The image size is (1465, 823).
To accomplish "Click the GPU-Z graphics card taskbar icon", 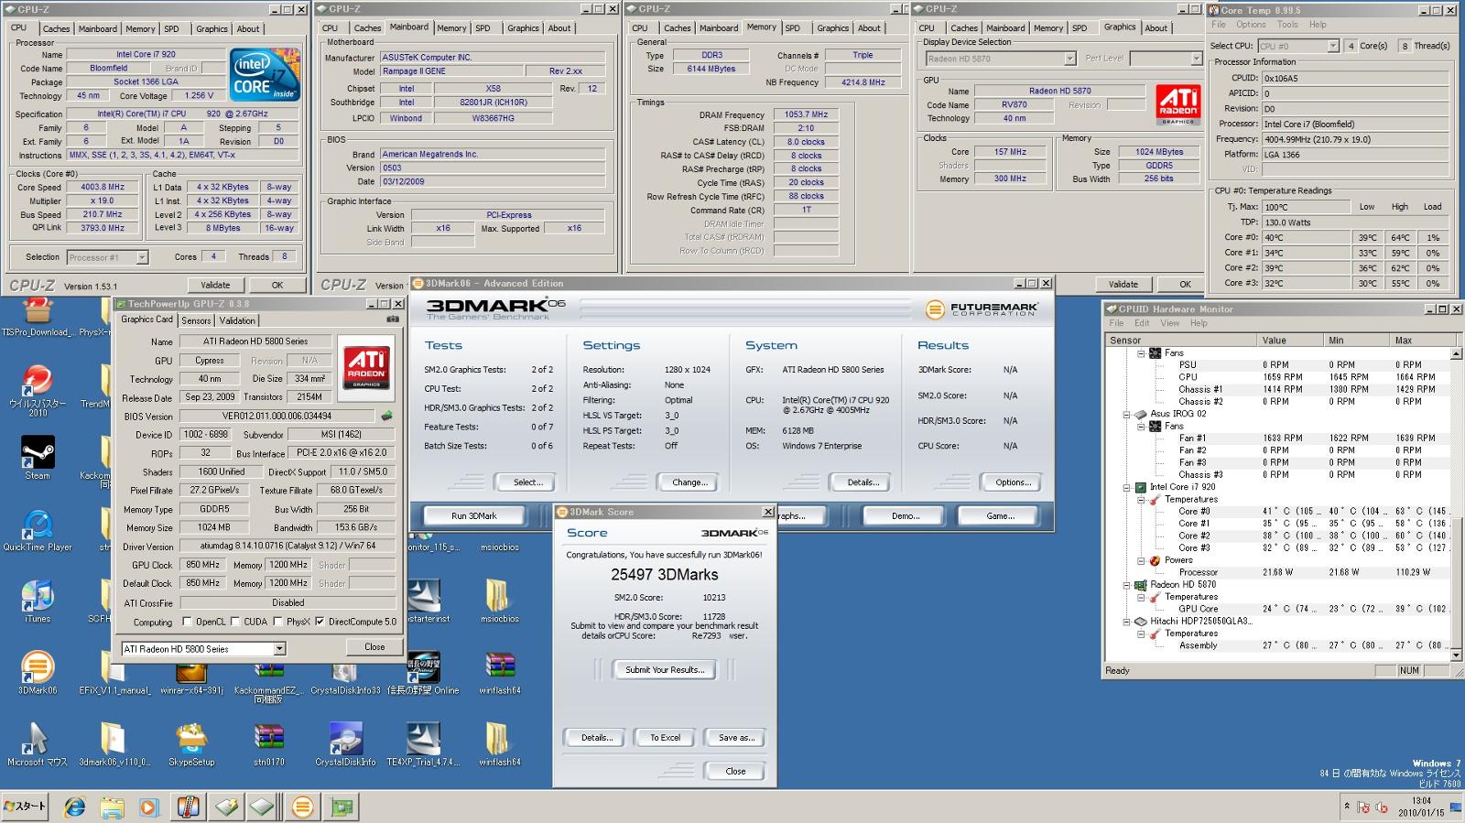I will pyautogui.click(x=342, y=807).
